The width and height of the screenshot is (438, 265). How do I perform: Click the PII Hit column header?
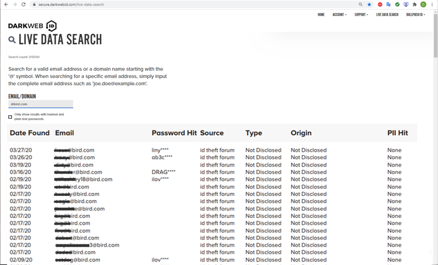[x=397, y=133]
